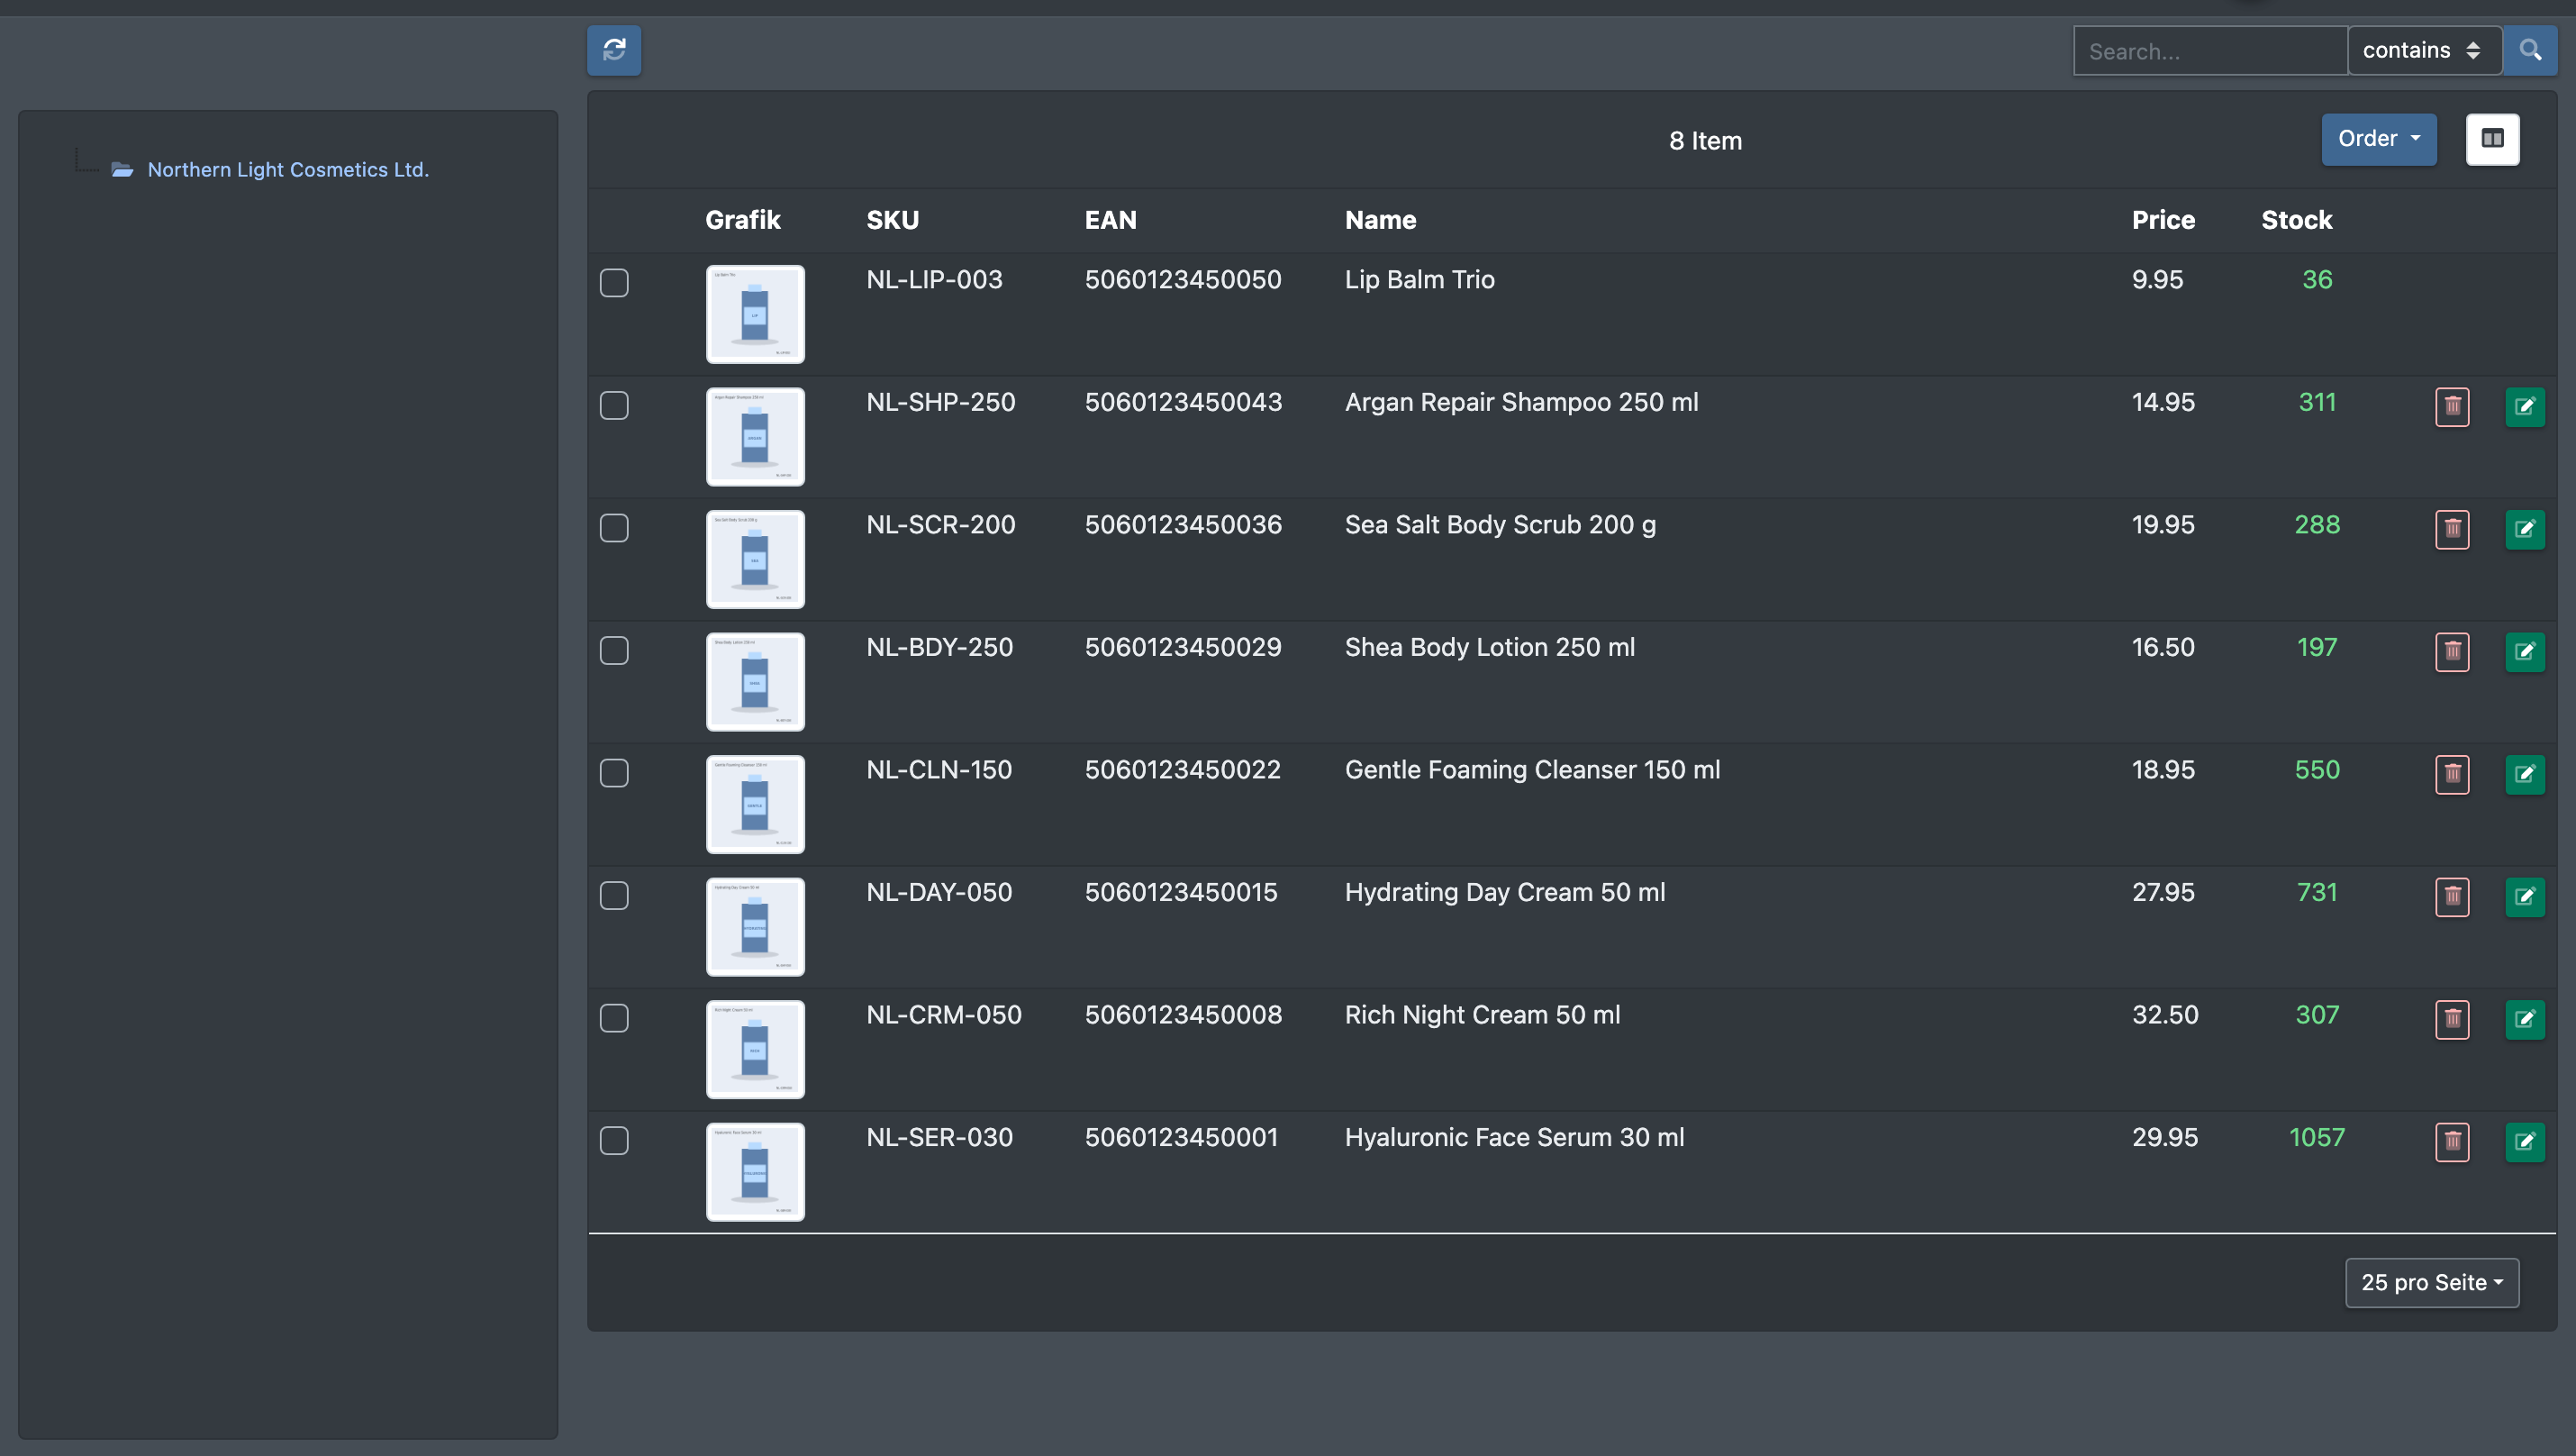Screen dimensions: 2576x1456
Task: Edit the Shea Body Lotion item
Action: click(x=2525, y=652)
